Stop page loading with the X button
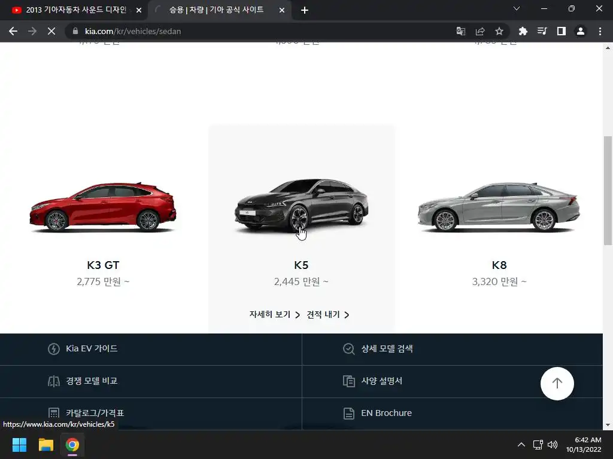Image resolution: width=613 pixels, height=459 pixels. 51,31
